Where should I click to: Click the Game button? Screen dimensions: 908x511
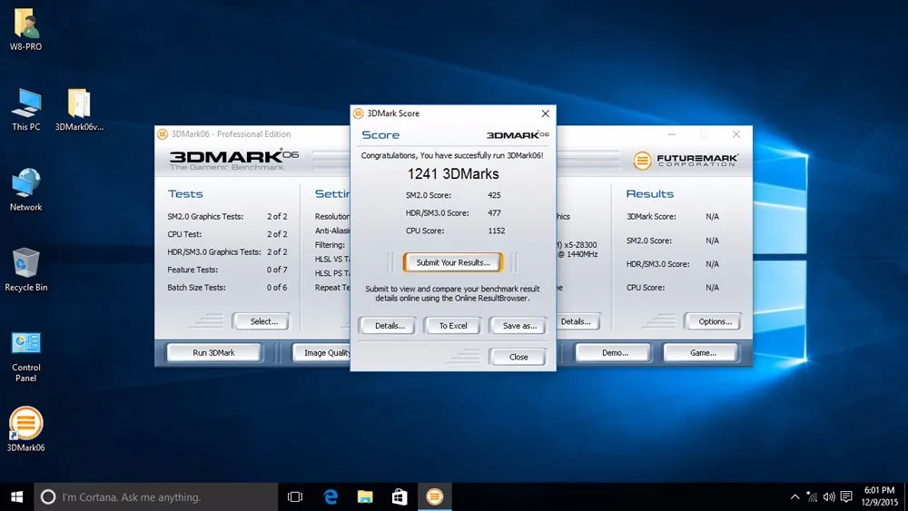pos(703,352)
